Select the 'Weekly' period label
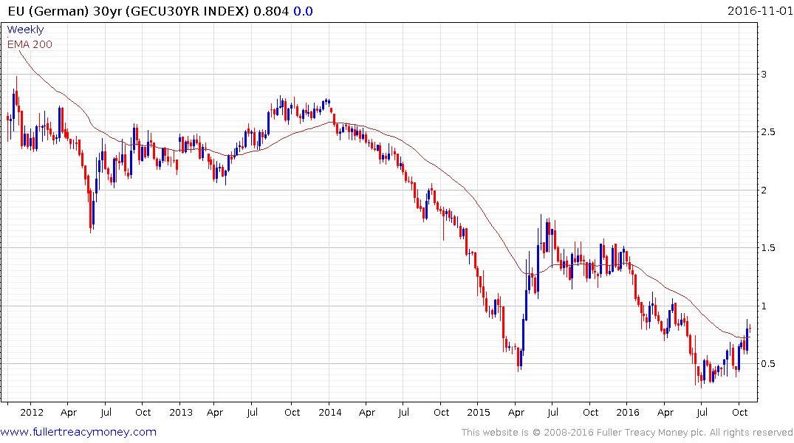 coord(25,30)
